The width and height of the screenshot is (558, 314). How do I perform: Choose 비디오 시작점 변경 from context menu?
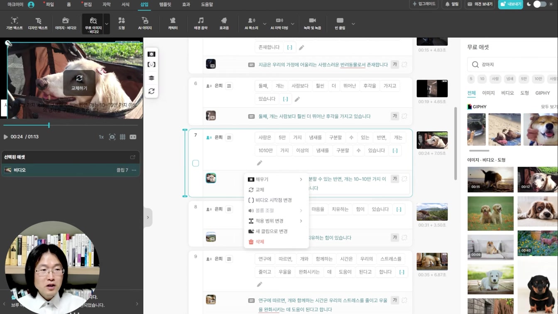click(x=276, y=200)
